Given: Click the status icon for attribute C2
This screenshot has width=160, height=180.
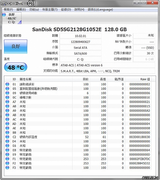Looking at the screenshot, I should (x=7, y=137).
